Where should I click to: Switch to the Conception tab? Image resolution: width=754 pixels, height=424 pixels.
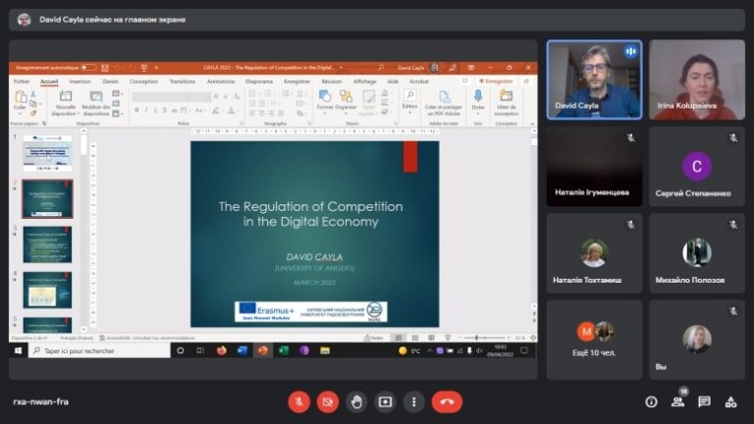(x=143, y=81)
